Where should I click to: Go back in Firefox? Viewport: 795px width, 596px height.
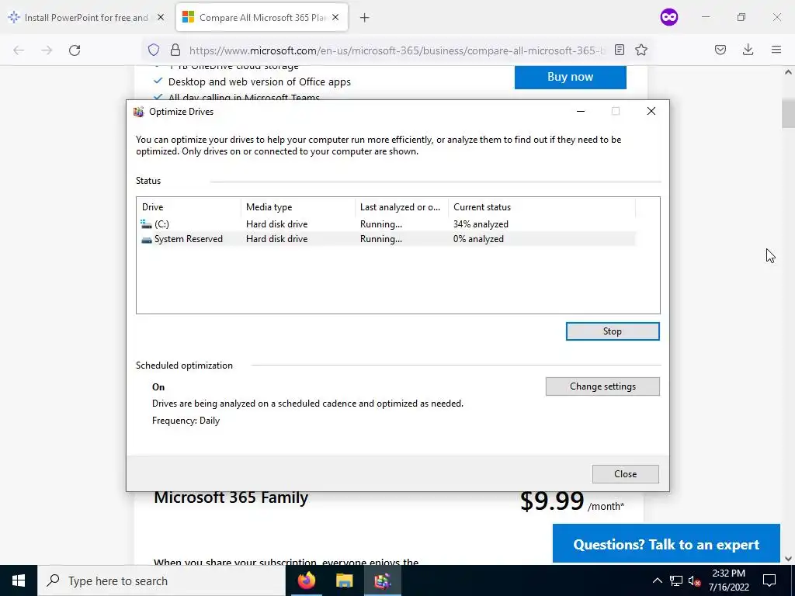[x=19, y=50]
